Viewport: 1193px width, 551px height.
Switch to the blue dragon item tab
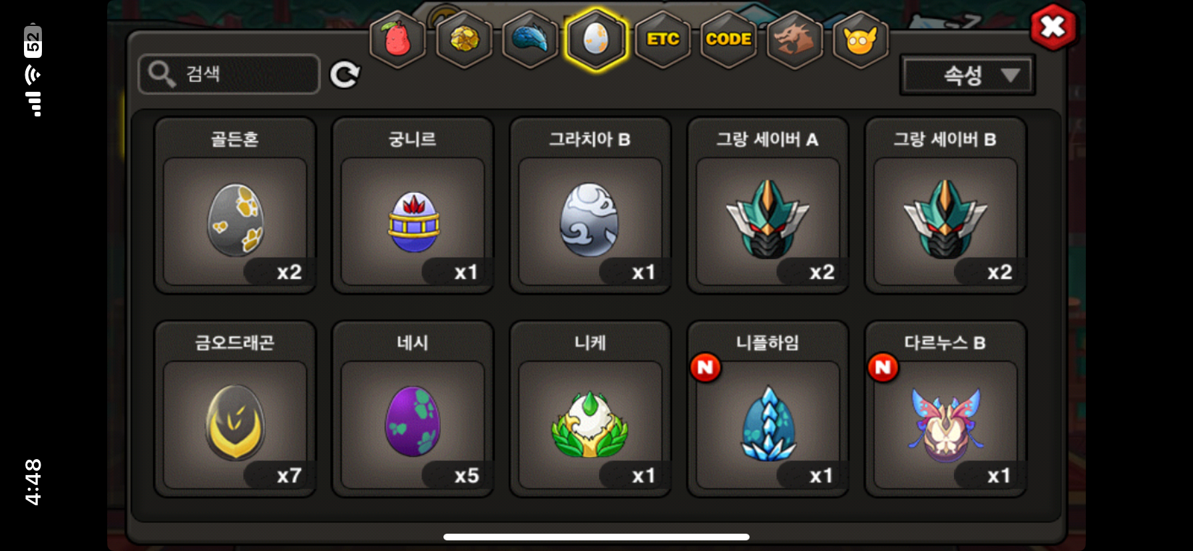(530, 39)
